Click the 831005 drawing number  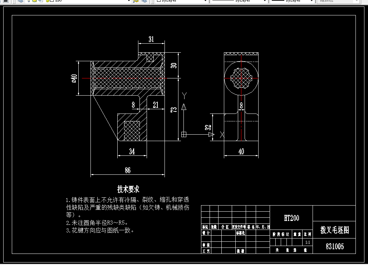(335, 246)
